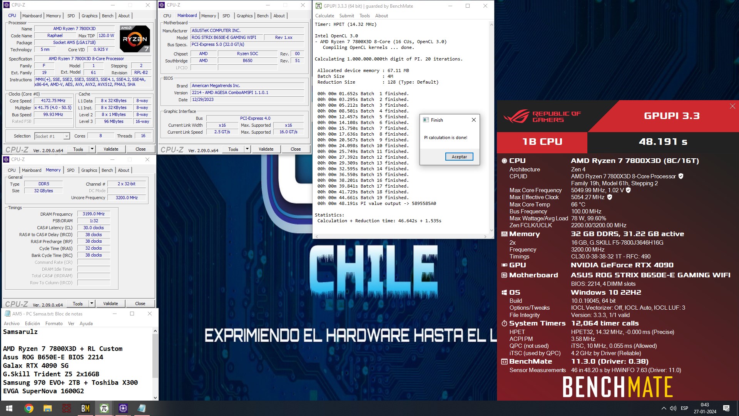The height and width of the screenshot is (416, 739).
Task: Click shield icon beside Max Effective Clock
Action: tap(610, 197)
